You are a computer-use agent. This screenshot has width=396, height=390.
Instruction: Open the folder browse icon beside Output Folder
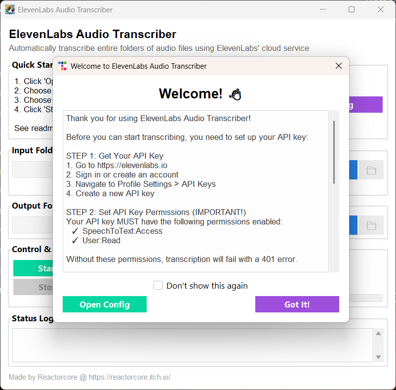[x=370, y=225]
